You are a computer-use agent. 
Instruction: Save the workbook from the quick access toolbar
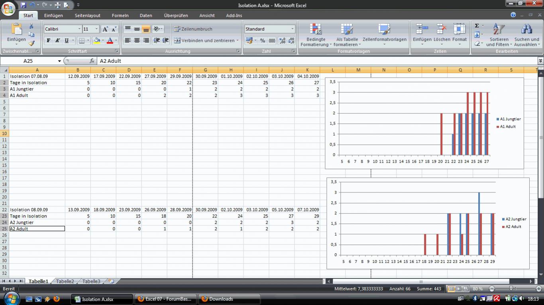click(24, 5)
